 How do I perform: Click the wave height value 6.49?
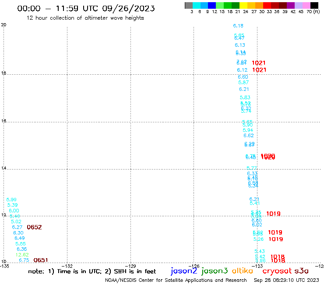[x=20, y=238]
